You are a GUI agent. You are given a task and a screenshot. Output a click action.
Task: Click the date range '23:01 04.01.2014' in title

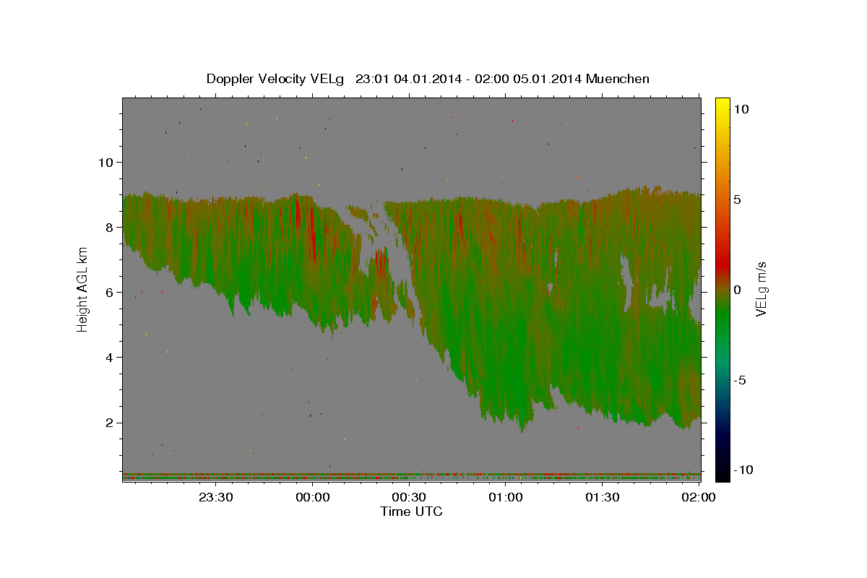pos(407,79)
